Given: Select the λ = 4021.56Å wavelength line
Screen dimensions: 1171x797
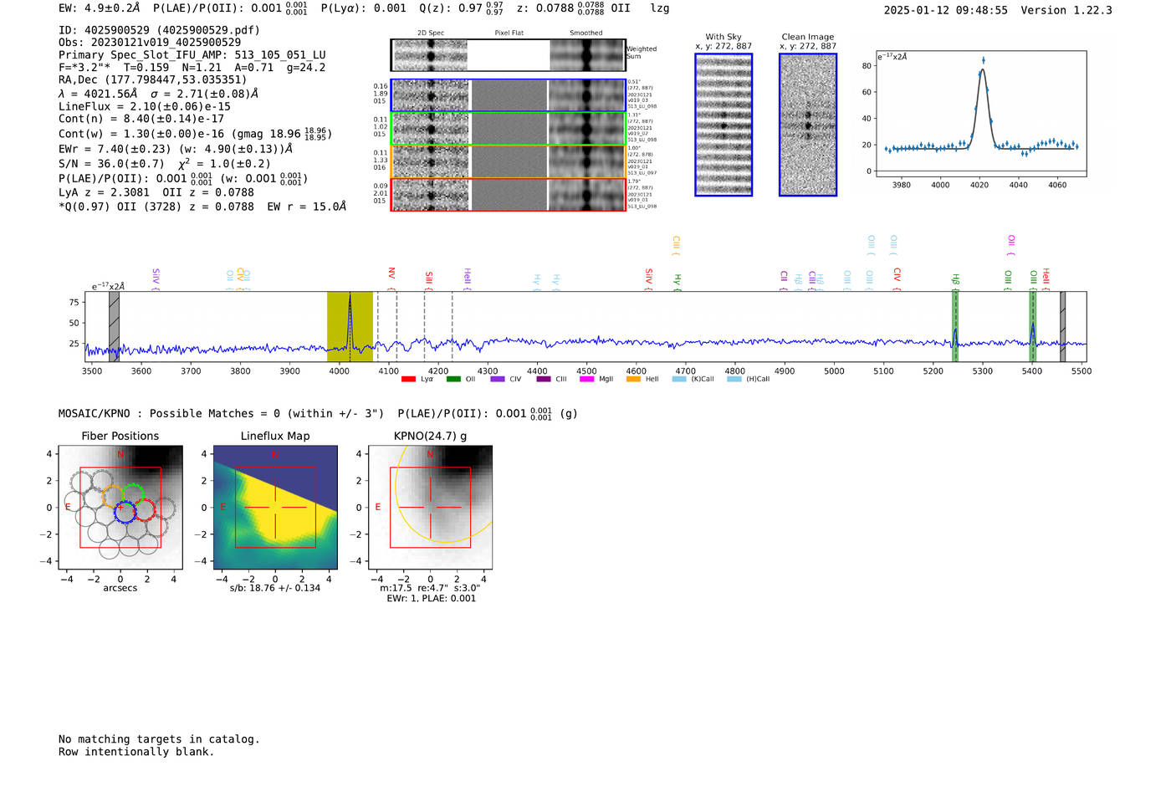Looking at the screenshot, I should (159, 94).
